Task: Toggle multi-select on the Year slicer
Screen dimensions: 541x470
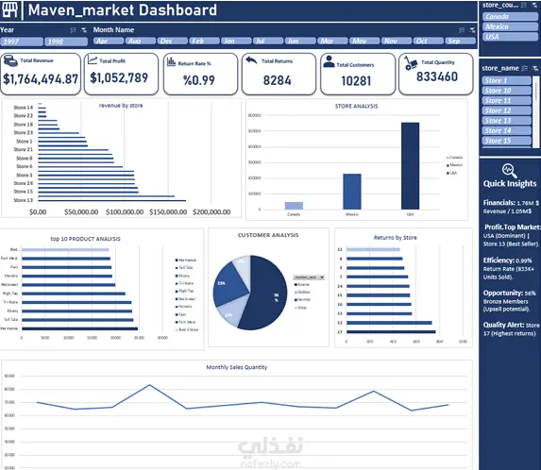Action: click(x=73, y=30)
